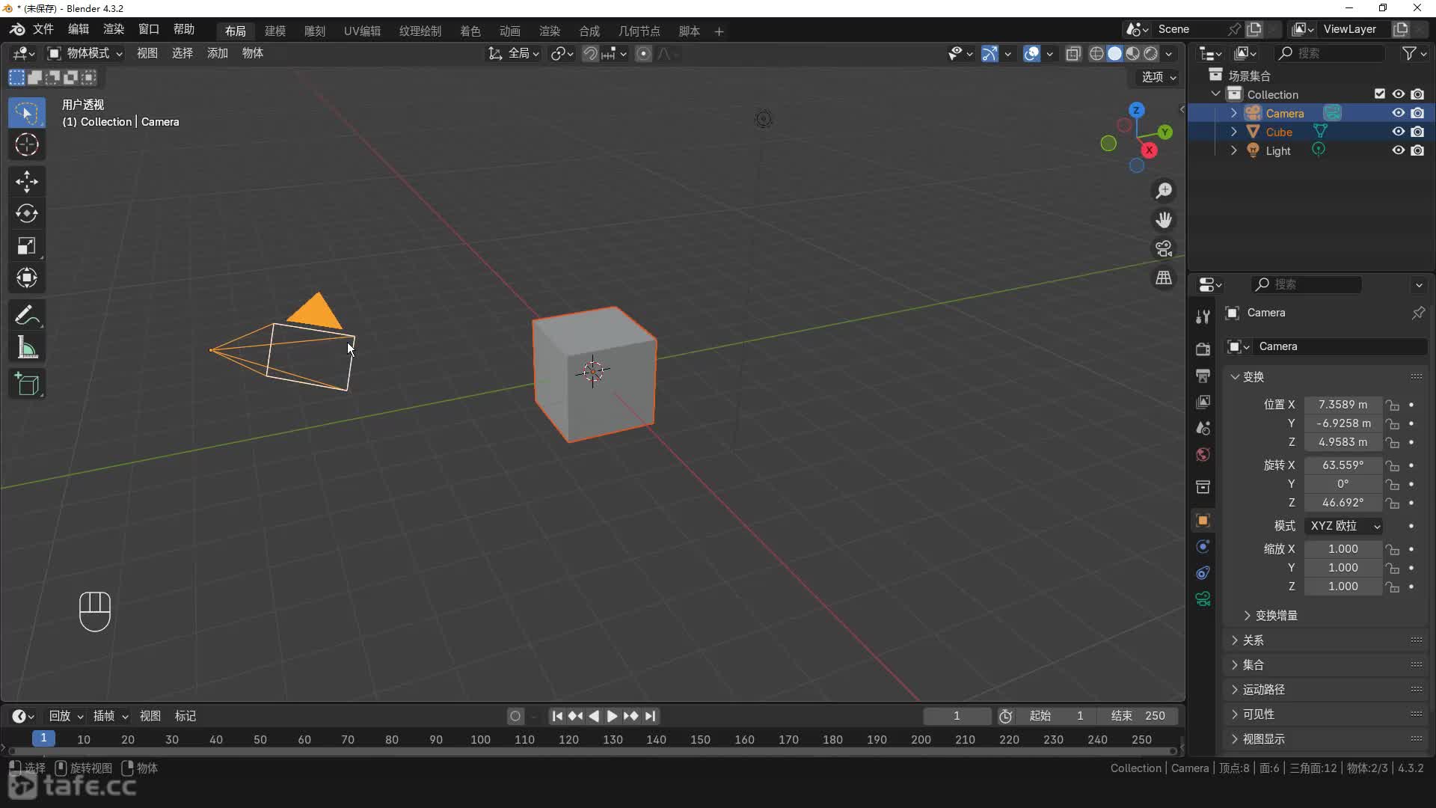This screenshot has height=808, width=1436.
Task: Open the Options dropdown in viewport
Action: tap(1159, 77)
